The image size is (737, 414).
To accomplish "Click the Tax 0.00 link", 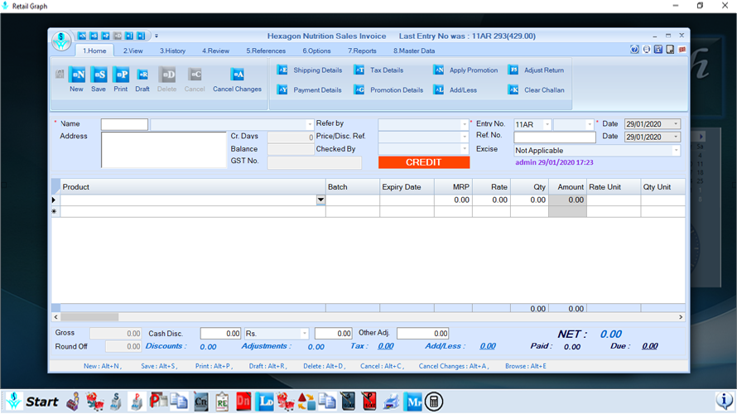I will coord(386,346).
